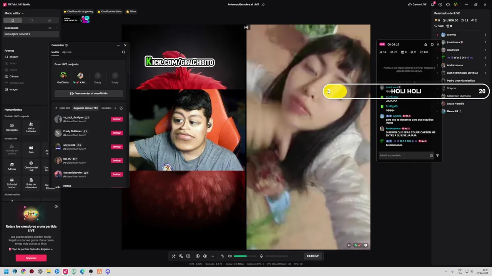Viewport: 492px width, 276px height.
Task: Open the TikTok LIVE Studio taskbar icon
Action: pyautogui.click(x=65, y=271)
